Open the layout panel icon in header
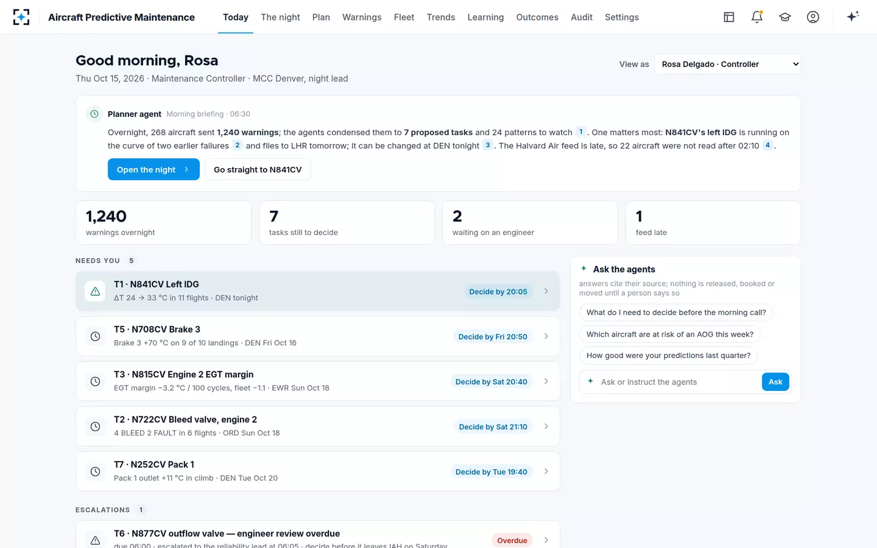The image size is (877, 548). (x=729, y=17)
